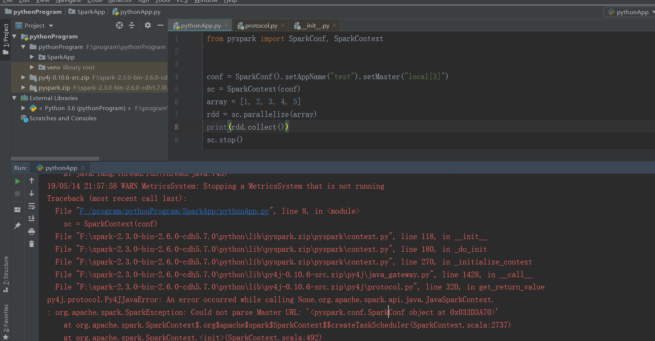
Task: Clear all console output with trash icon
Action: 31,244
